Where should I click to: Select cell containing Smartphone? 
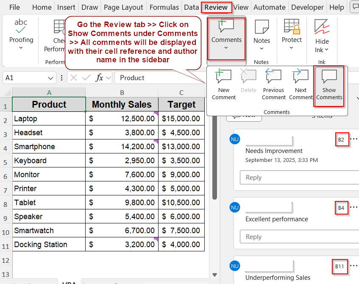coord(49,147)
